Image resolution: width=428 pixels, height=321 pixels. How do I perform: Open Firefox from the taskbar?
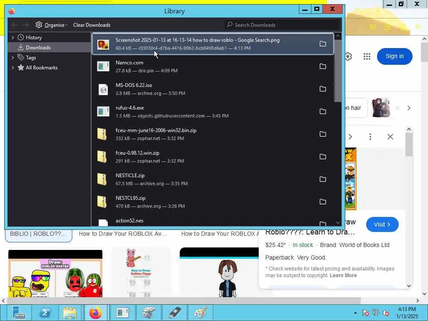[x=96, y=313]
